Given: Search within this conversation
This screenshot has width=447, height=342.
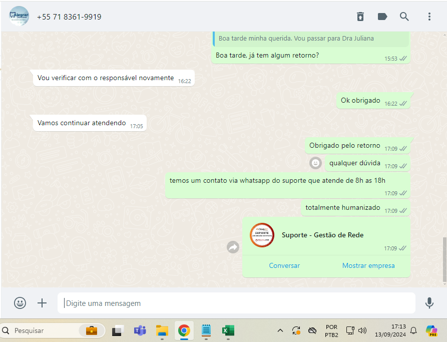Looking at the screenshot, I should tap(404, 17).
